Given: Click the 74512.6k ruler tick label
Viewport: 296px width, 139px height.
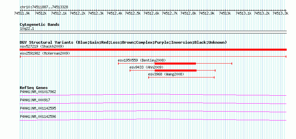Looking at the screenshot, I should (152, 13).
